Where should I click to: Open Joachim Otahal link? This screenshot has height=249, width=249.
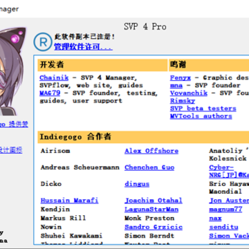click(154, 201)
